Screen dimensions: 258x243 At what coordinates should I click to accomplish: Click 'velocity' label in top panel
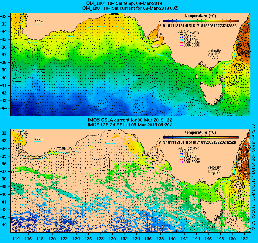pyautogui.click(x=214, y=51)
